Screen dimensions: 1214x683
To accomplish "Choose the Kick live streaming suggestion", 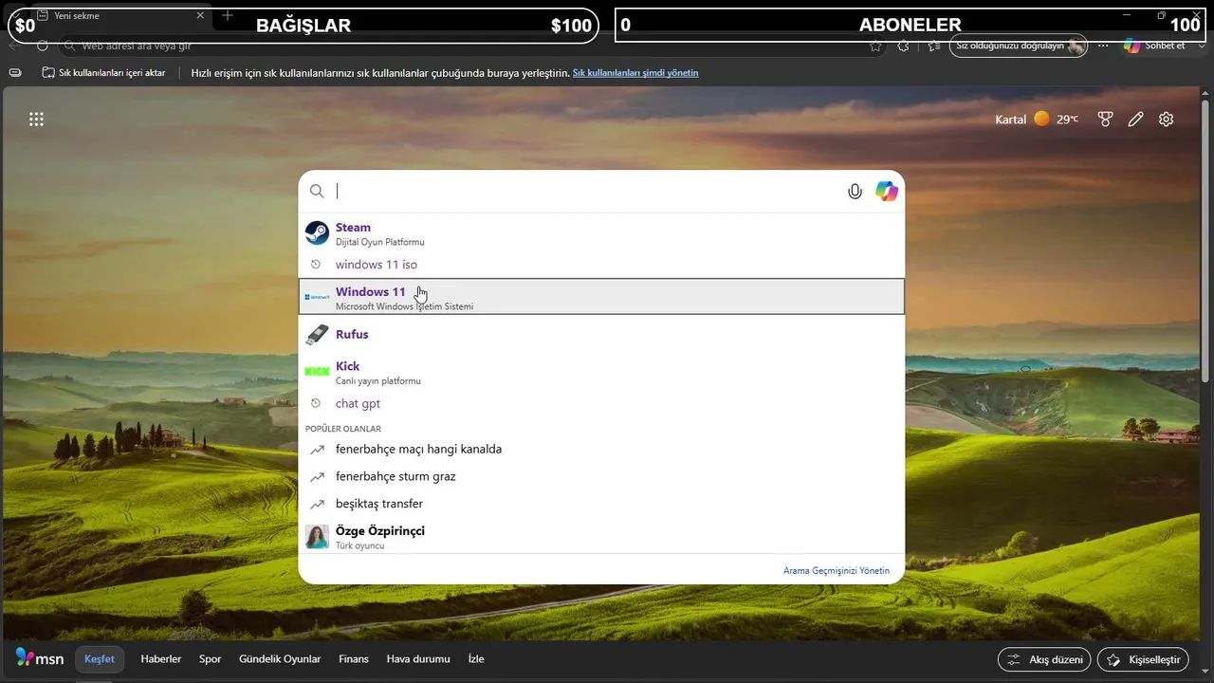I will point(601,372).
